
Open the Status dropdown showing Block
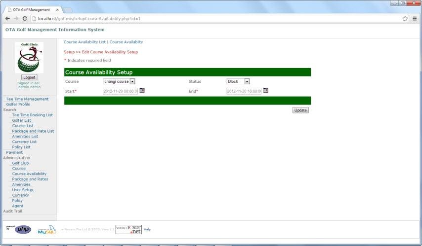238,81
